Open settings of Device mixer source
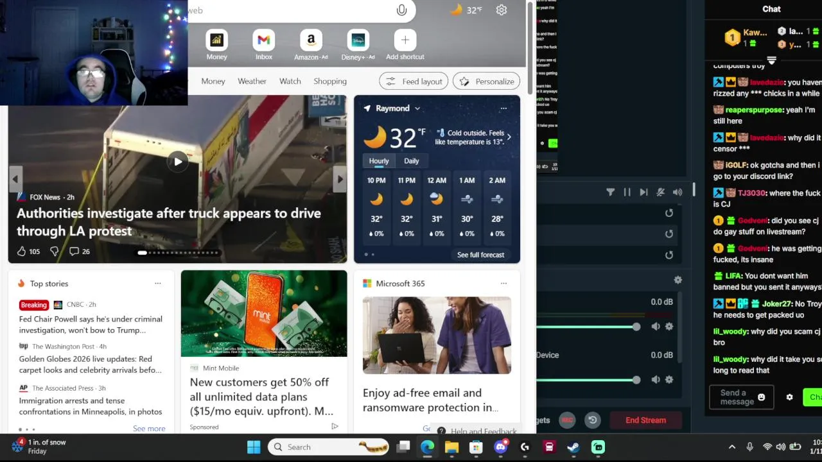 669,379
